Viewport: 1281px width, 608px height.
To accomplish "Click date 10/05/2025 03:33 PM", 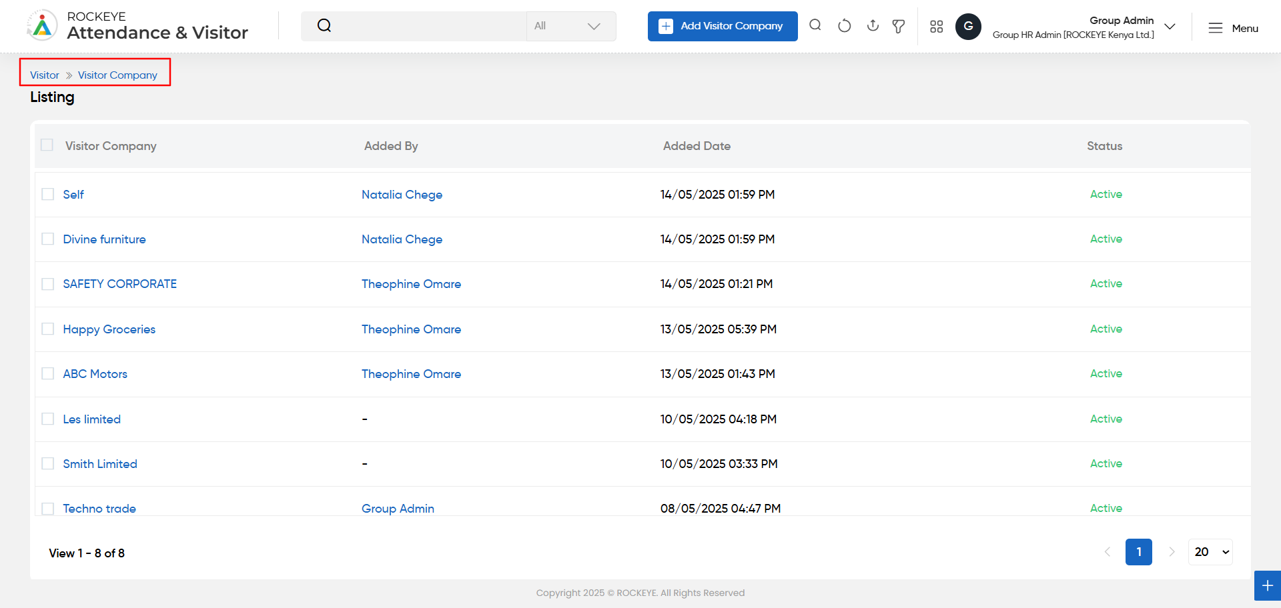I will pos(719,464).
